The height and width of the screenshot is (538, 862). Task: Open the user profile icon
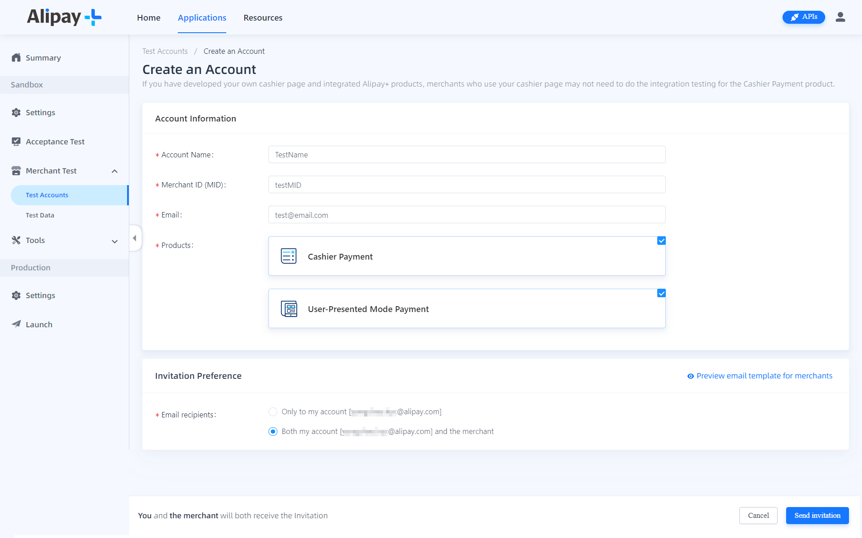click(x=840, y=17)
